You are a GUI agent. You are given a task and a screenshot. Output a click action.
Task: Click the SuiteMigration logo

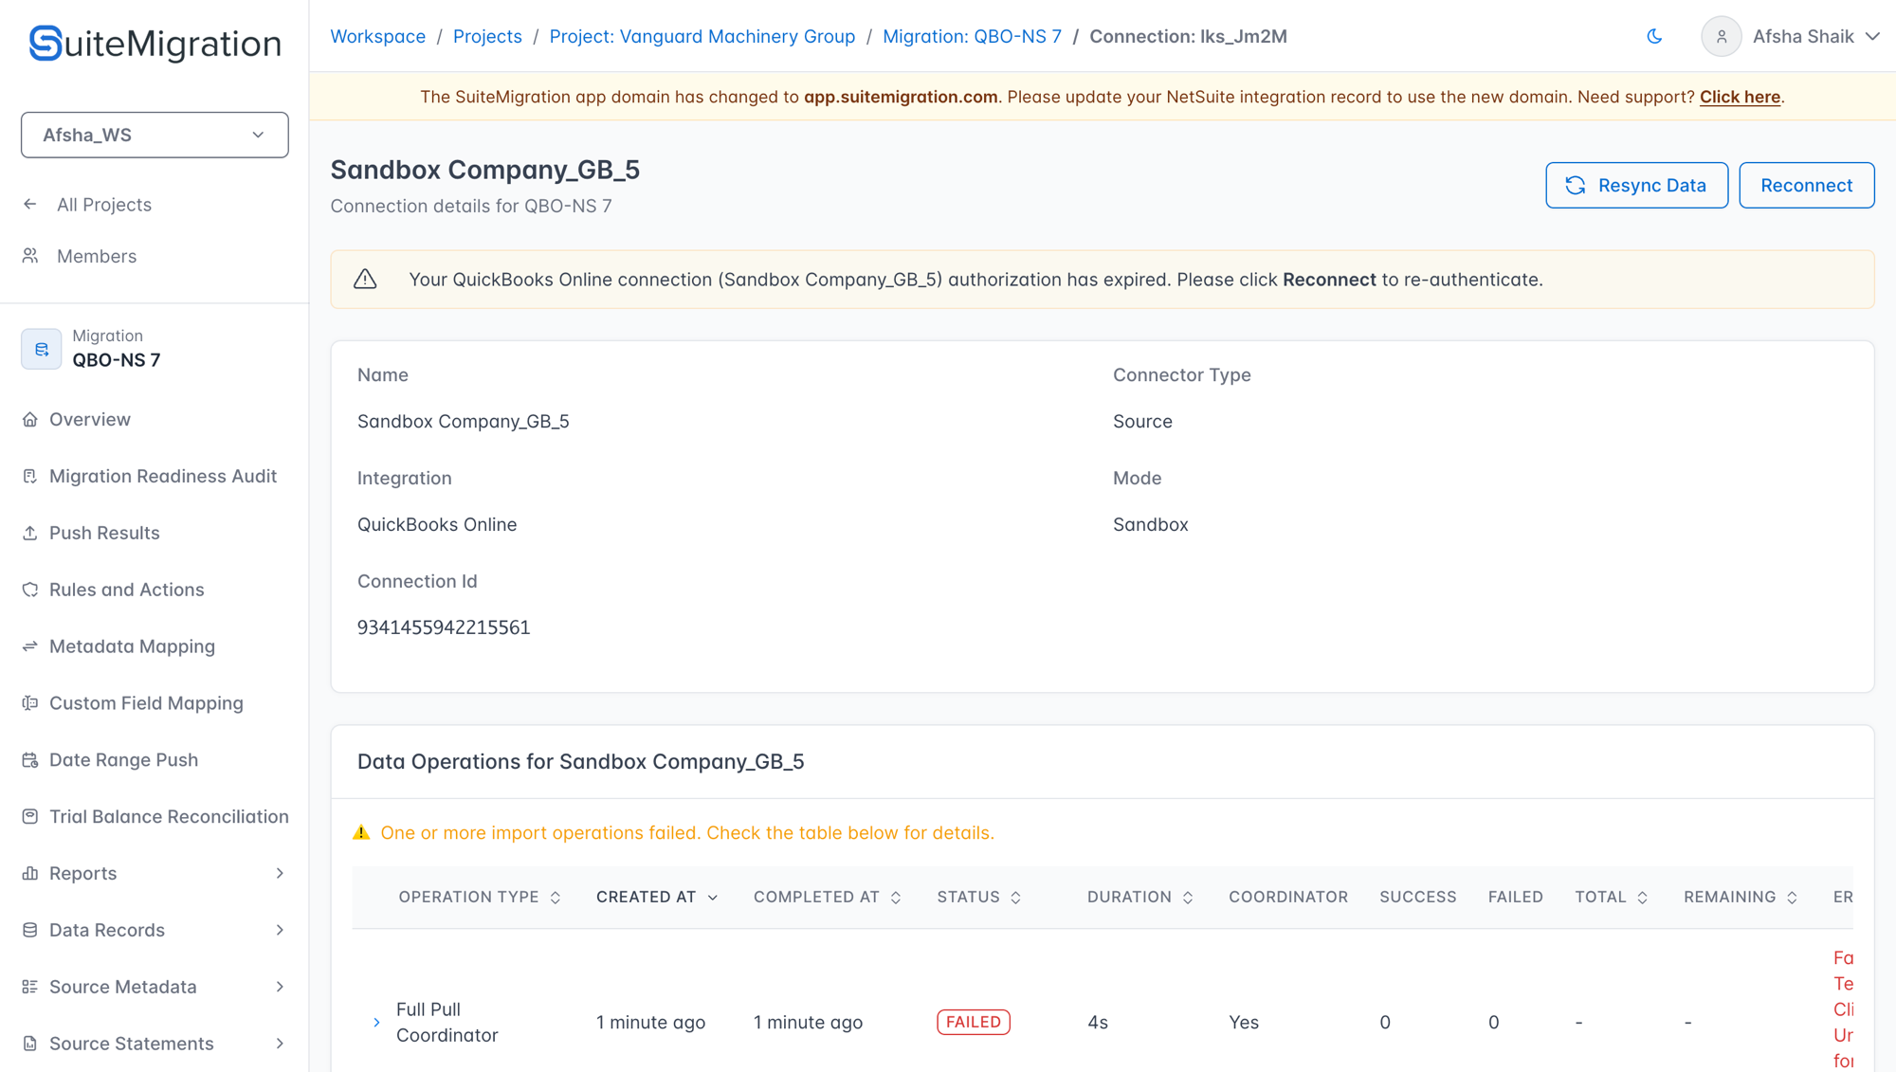tap(155, 44)
